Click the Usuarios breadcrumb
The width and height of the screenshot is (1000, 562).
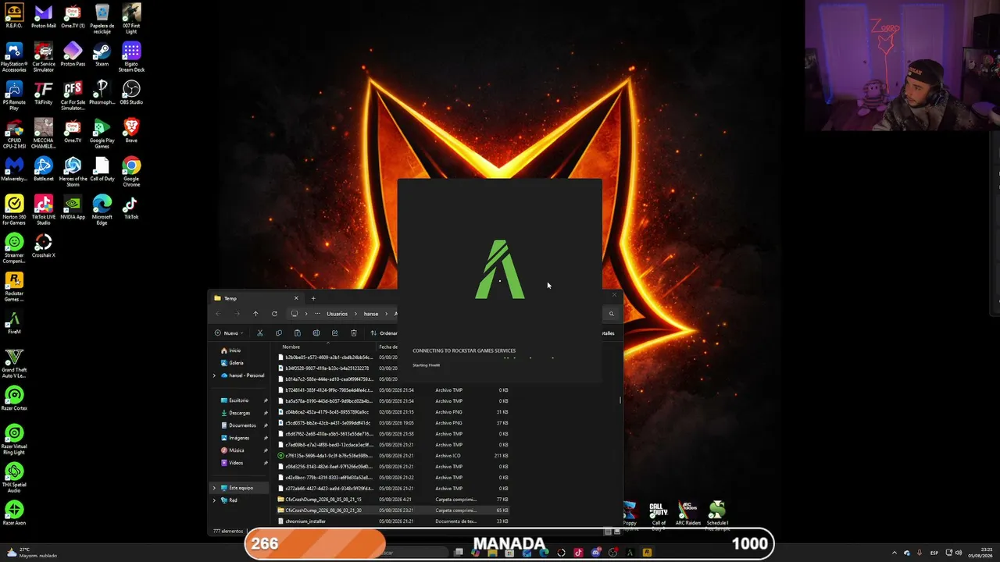coord(337,314)
